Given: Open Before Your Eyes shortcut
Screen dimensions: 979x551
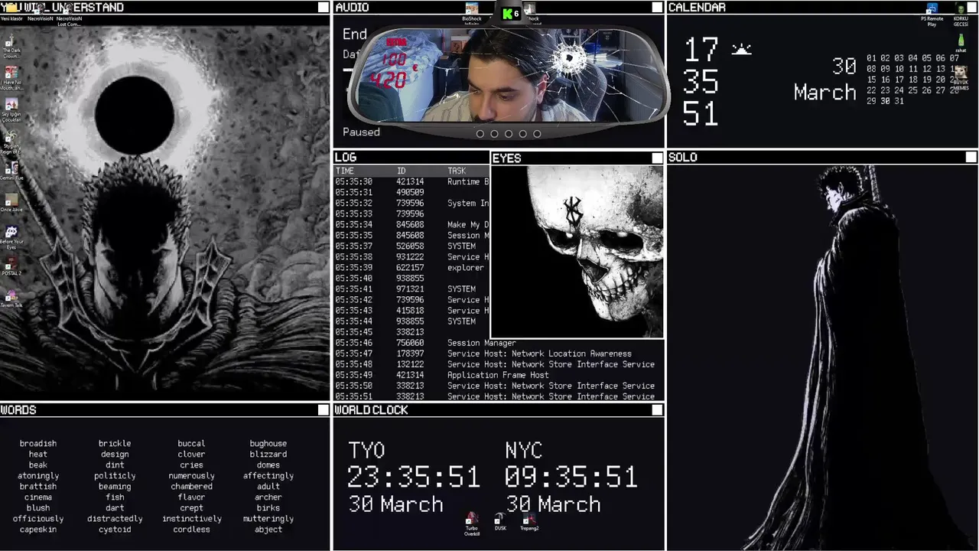Looking at the screenshot, I should [x=11, y=238].
